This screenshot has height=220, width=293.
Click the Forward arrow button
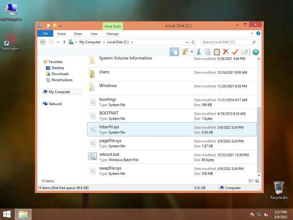(51, 42)
